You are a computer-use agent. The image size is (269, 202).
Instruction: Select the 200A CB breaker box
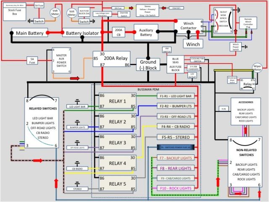118,32
